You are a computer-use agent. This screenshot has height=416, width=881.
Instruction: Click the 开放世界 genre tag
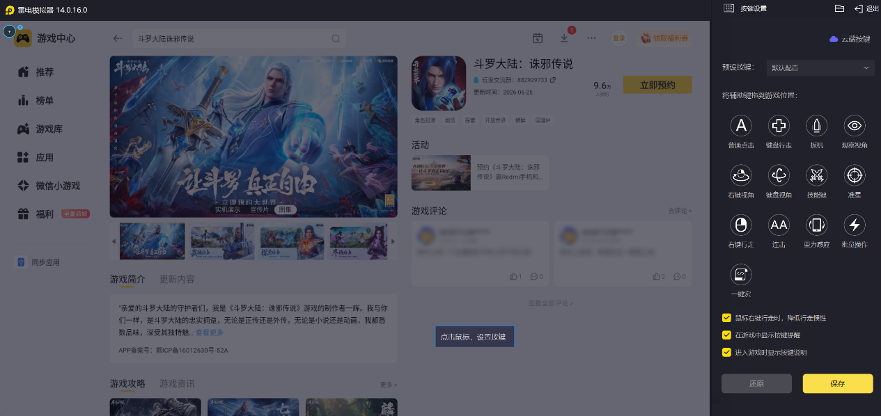[495, 120]
